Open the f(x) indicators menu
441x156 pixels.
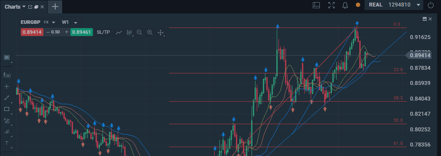7,75
